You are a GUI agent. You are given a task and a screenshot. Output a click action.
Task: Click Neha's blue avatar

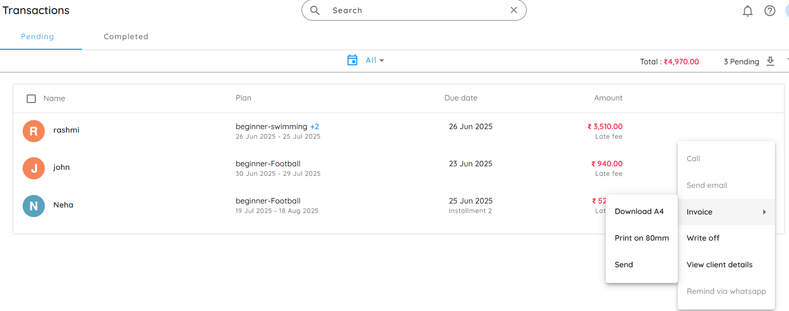click(34, 205)
